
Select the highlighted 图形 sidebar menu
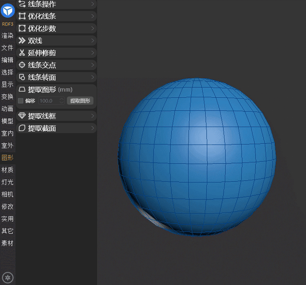(7, 158)
